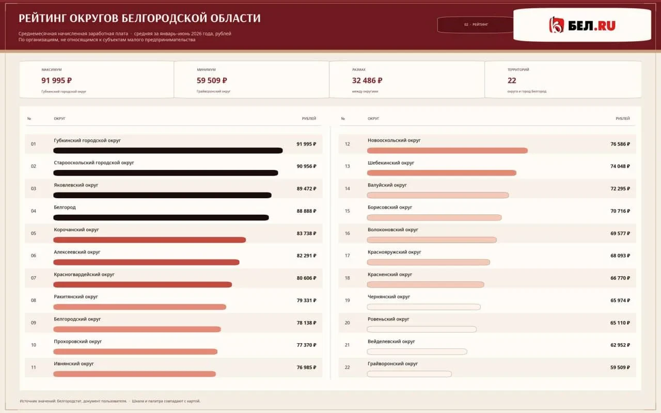
Task: Click the Корочанский округ label
Action: 76,230
